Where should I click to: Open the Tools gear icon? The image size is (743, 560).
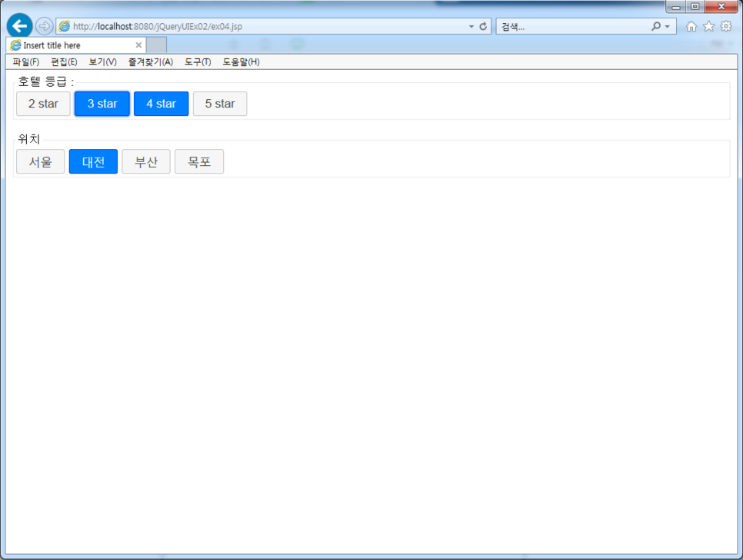(726, 26)
